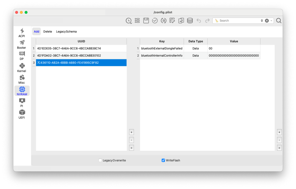Screen dimensions: 296x189
Task: Click the Data Type column header
Action: click(x=196, y=41)
